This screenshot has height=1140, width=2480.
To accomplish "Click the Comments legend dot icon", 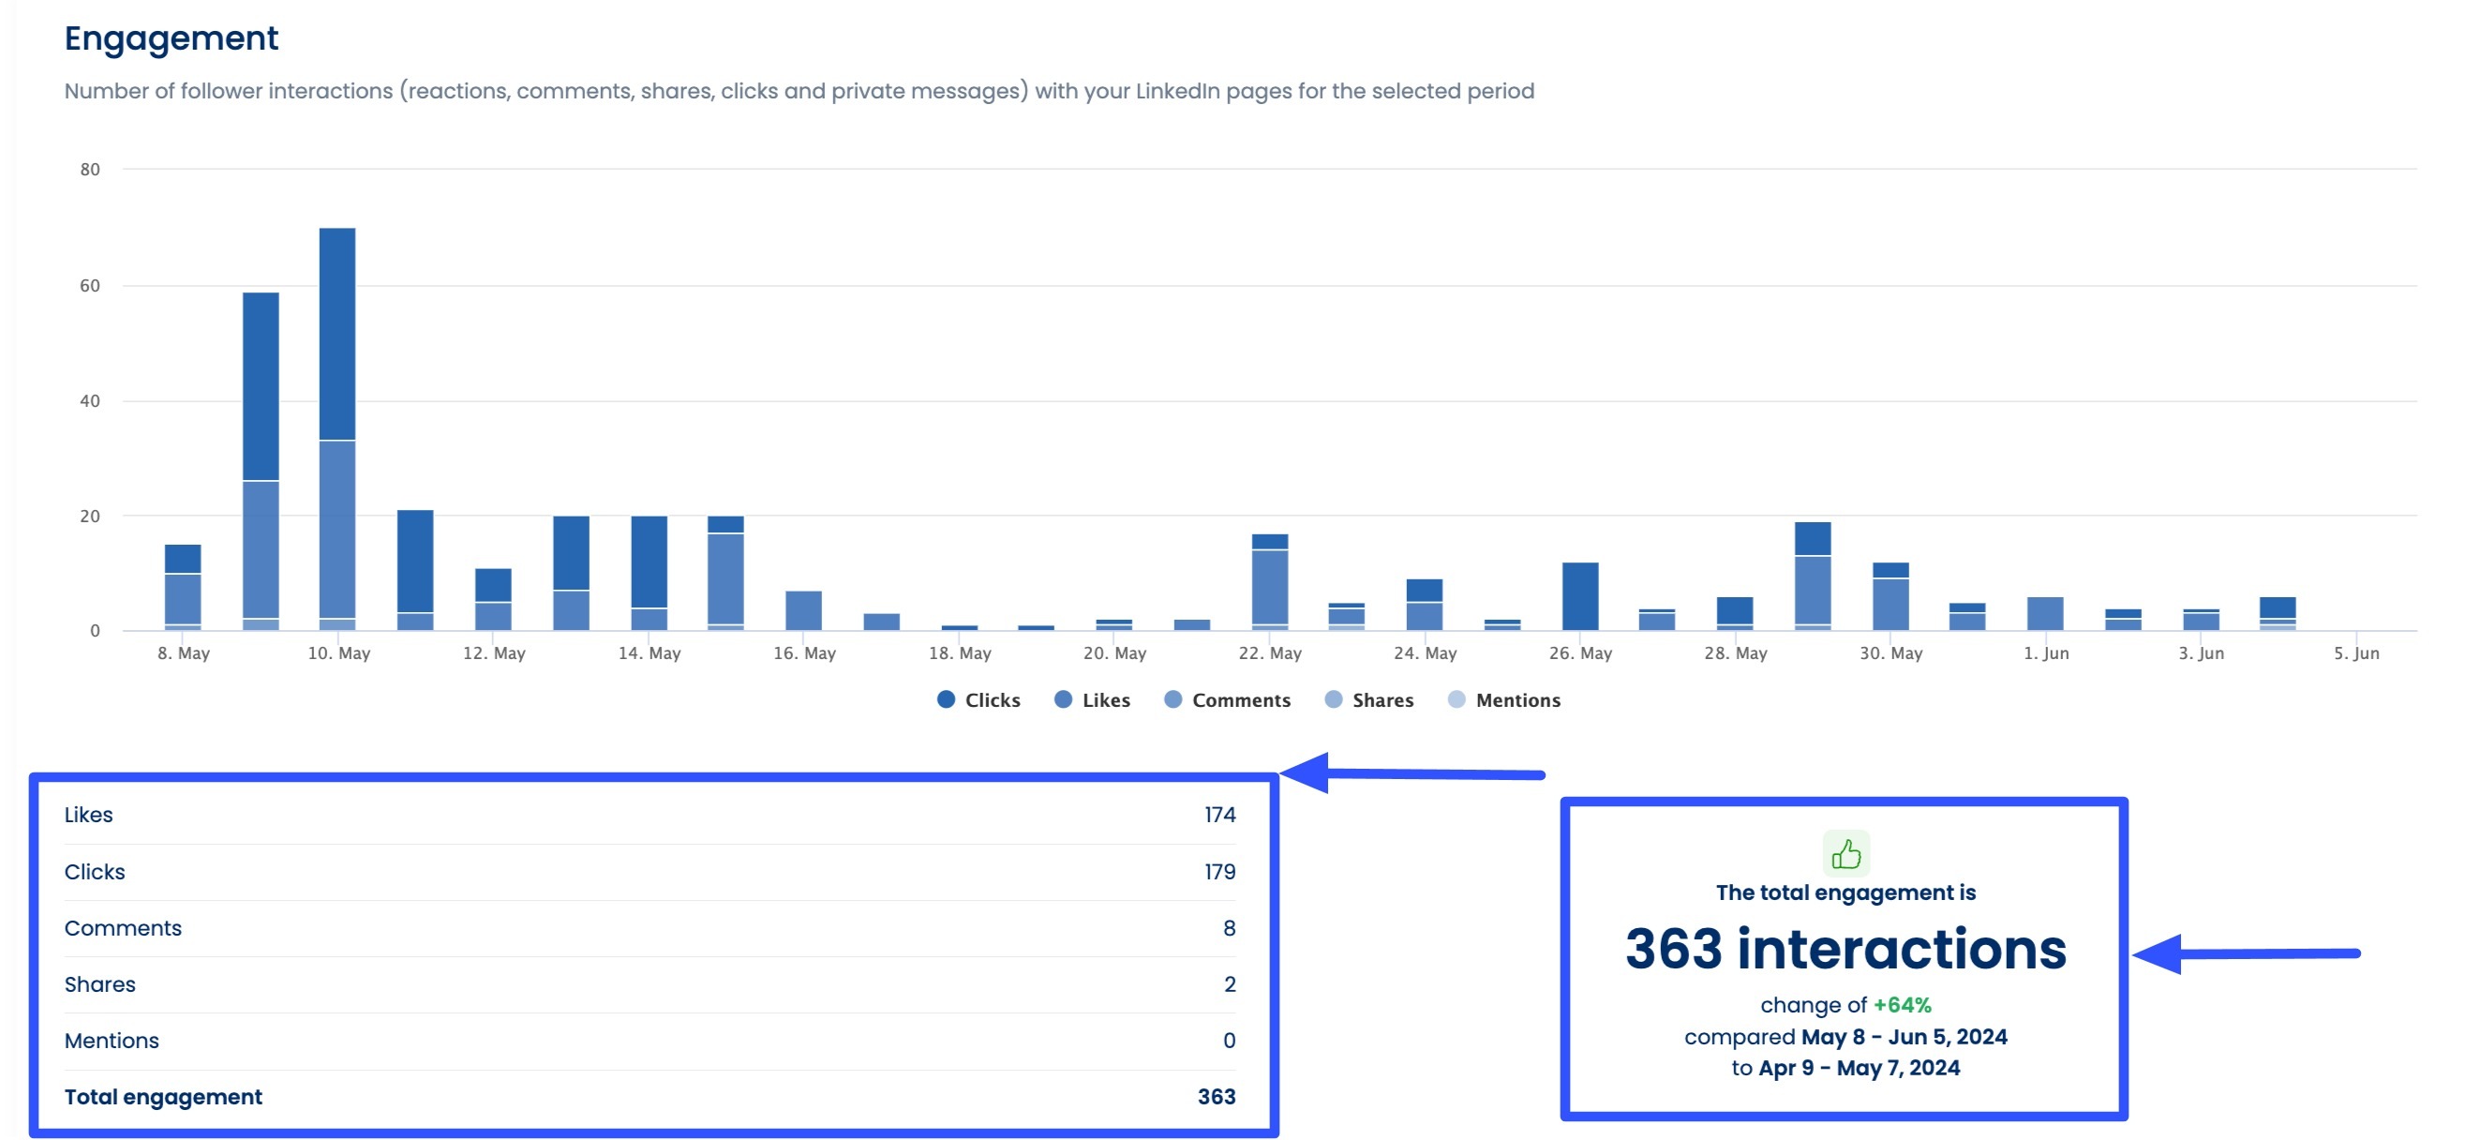I will [x=1173, y=700].
